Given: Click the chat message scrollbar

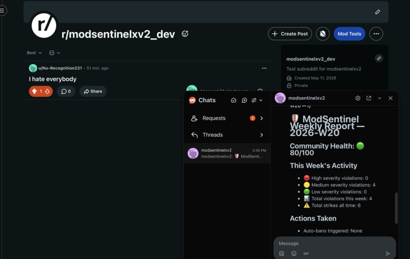Looking at the screenshot, I should [396, 208].
